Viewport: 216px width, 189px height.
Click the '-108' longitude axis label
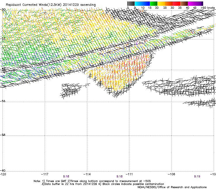pos(171,174)
